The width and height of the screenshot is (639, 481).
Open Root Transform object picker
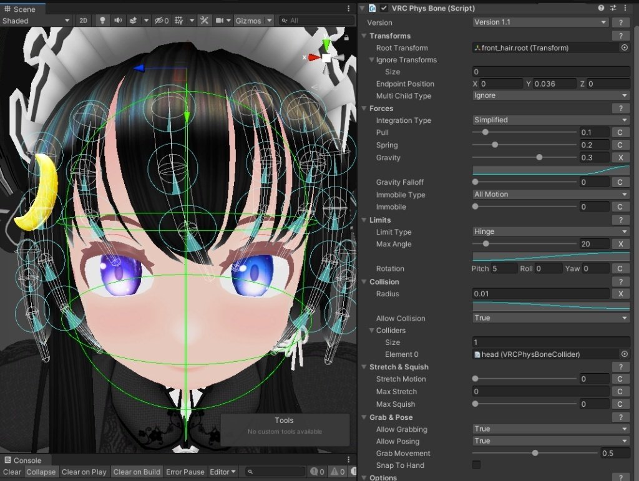click(624, 47)
